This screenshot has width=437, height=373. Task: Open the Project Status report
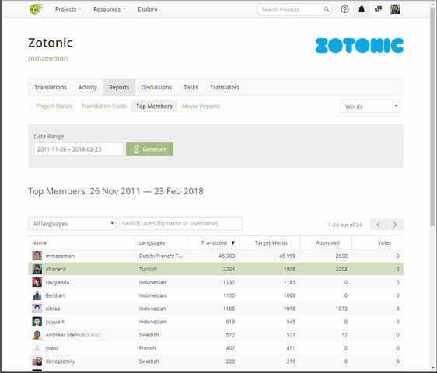coord(54,106)
